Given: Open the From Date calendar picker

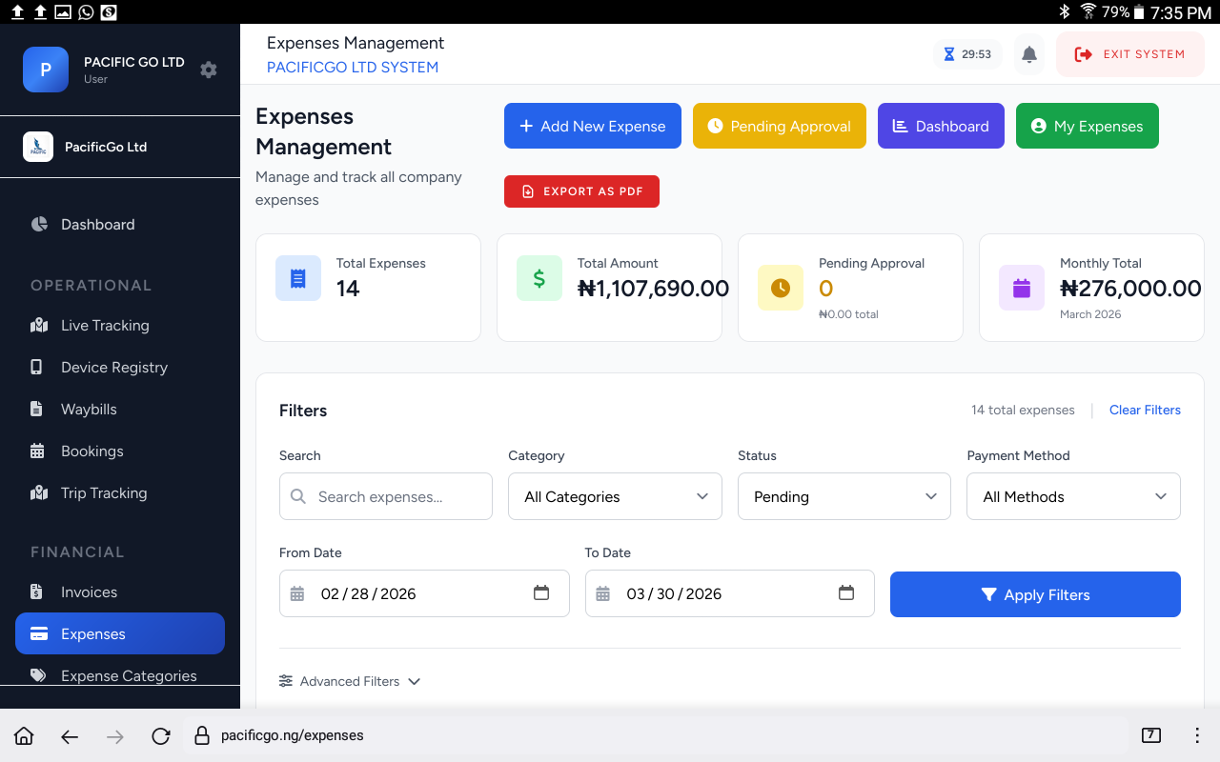Looking at the screenshot, I should [x=541, y=592].
